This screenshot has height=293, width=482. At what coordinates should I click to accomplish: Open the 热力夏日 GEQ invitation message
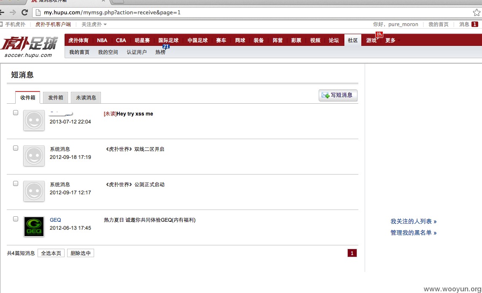click(x=150, y=220)
